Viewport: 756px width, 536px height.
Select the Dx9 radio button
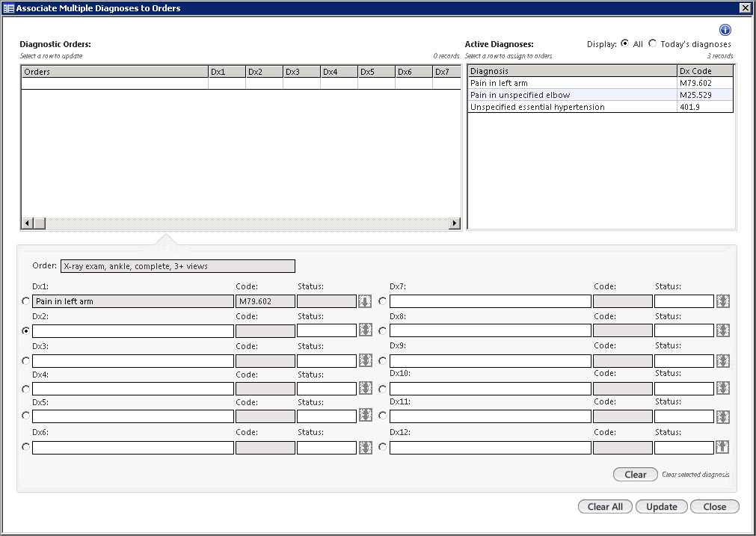click(382, 360)
